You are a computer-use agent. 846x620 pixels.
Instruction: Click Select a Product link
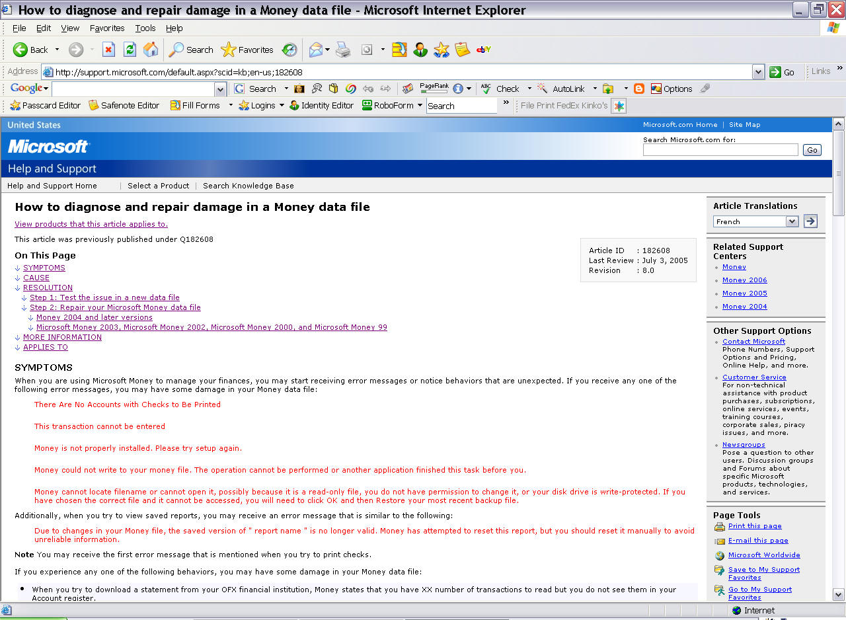pos(158,186)
